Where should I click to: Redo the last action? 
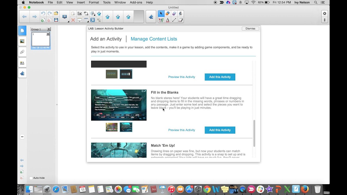tap(50, 14)
